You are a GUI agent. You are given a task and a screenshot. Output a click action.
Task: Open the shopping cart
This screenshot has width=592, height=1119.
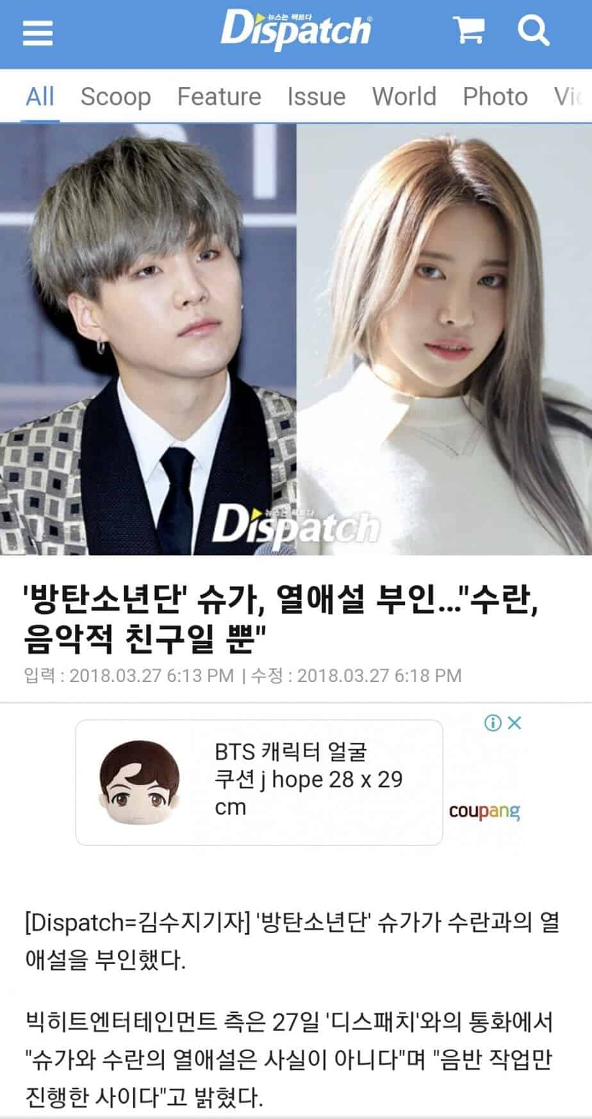click(470, 30)
